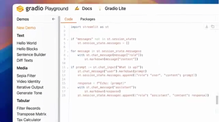Fold the with block at line 8
Screen dimensions: 219x122
click(x=68, y=56)
